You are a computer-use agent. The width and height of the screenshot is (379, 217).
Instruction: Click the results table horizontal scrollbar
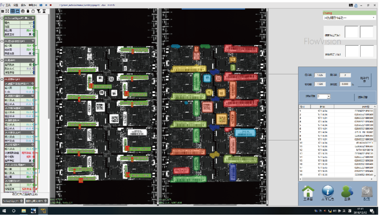(336, 179)
